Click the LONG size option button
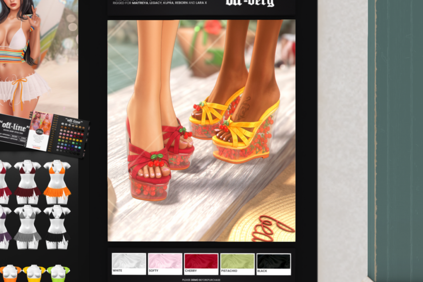The image size is (423, 282). 24,137
